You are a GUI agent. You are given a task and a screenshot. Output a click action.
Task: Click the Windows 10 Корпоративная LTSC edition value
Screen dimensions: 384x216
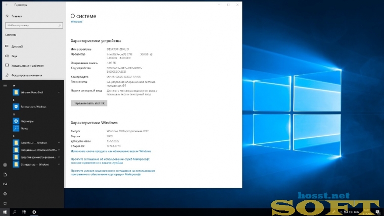click(128, 131)
